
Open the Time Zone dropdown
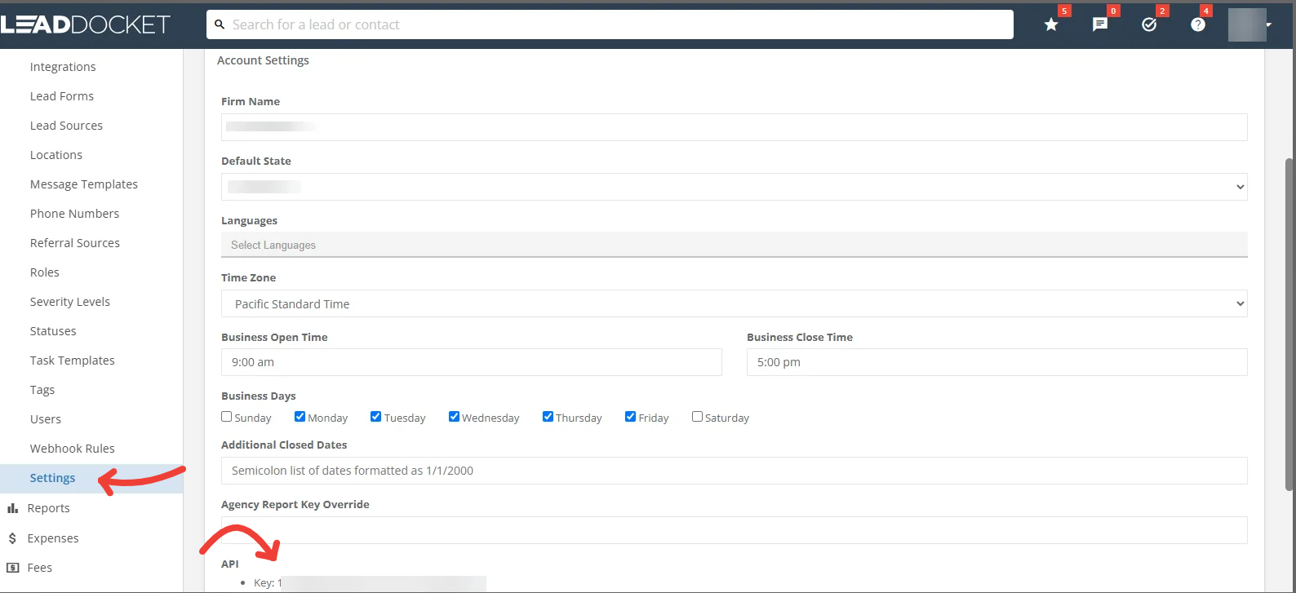point(734,303)
